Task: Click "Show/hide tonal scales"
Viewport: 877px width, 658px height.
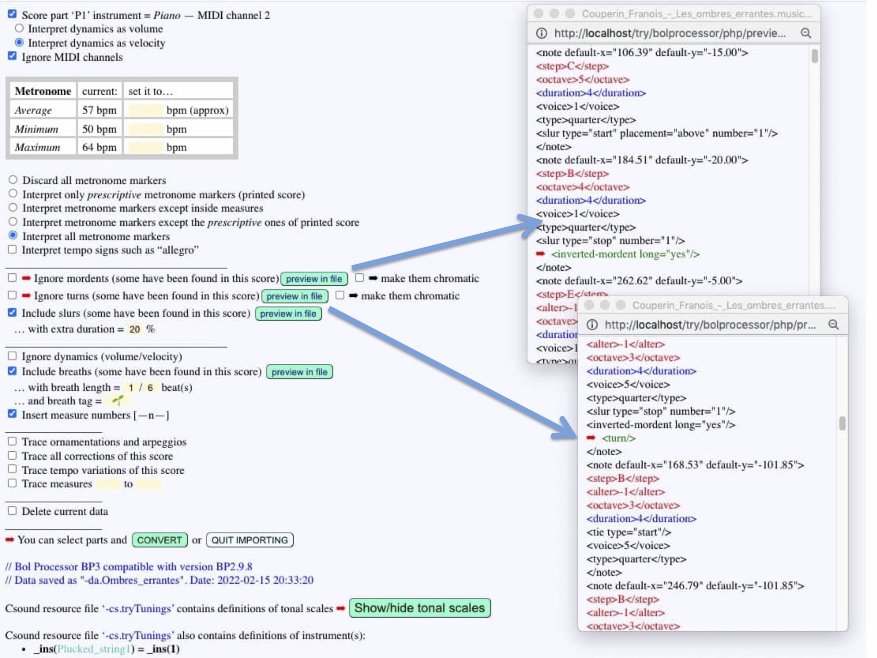Action: tap(419, 608)
